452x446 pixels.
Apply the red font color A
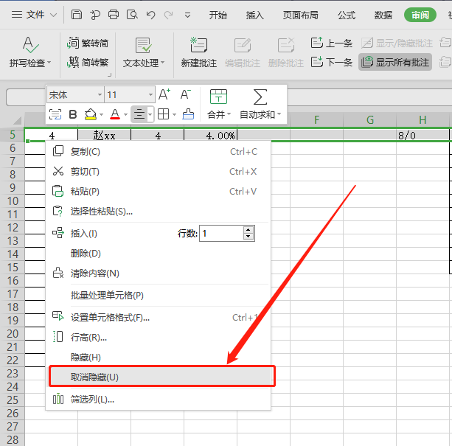click(115, 114)
